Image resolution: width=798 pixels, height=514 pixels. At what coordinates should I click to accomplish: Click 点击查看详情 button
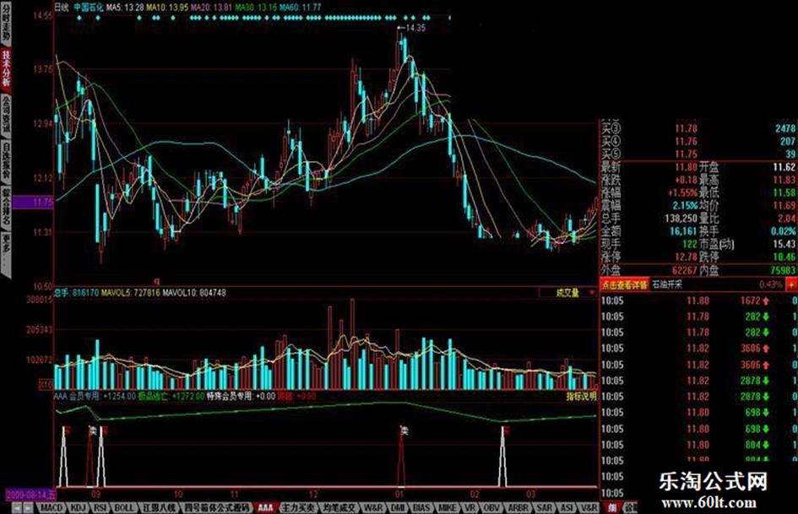(x=624, y=285)
